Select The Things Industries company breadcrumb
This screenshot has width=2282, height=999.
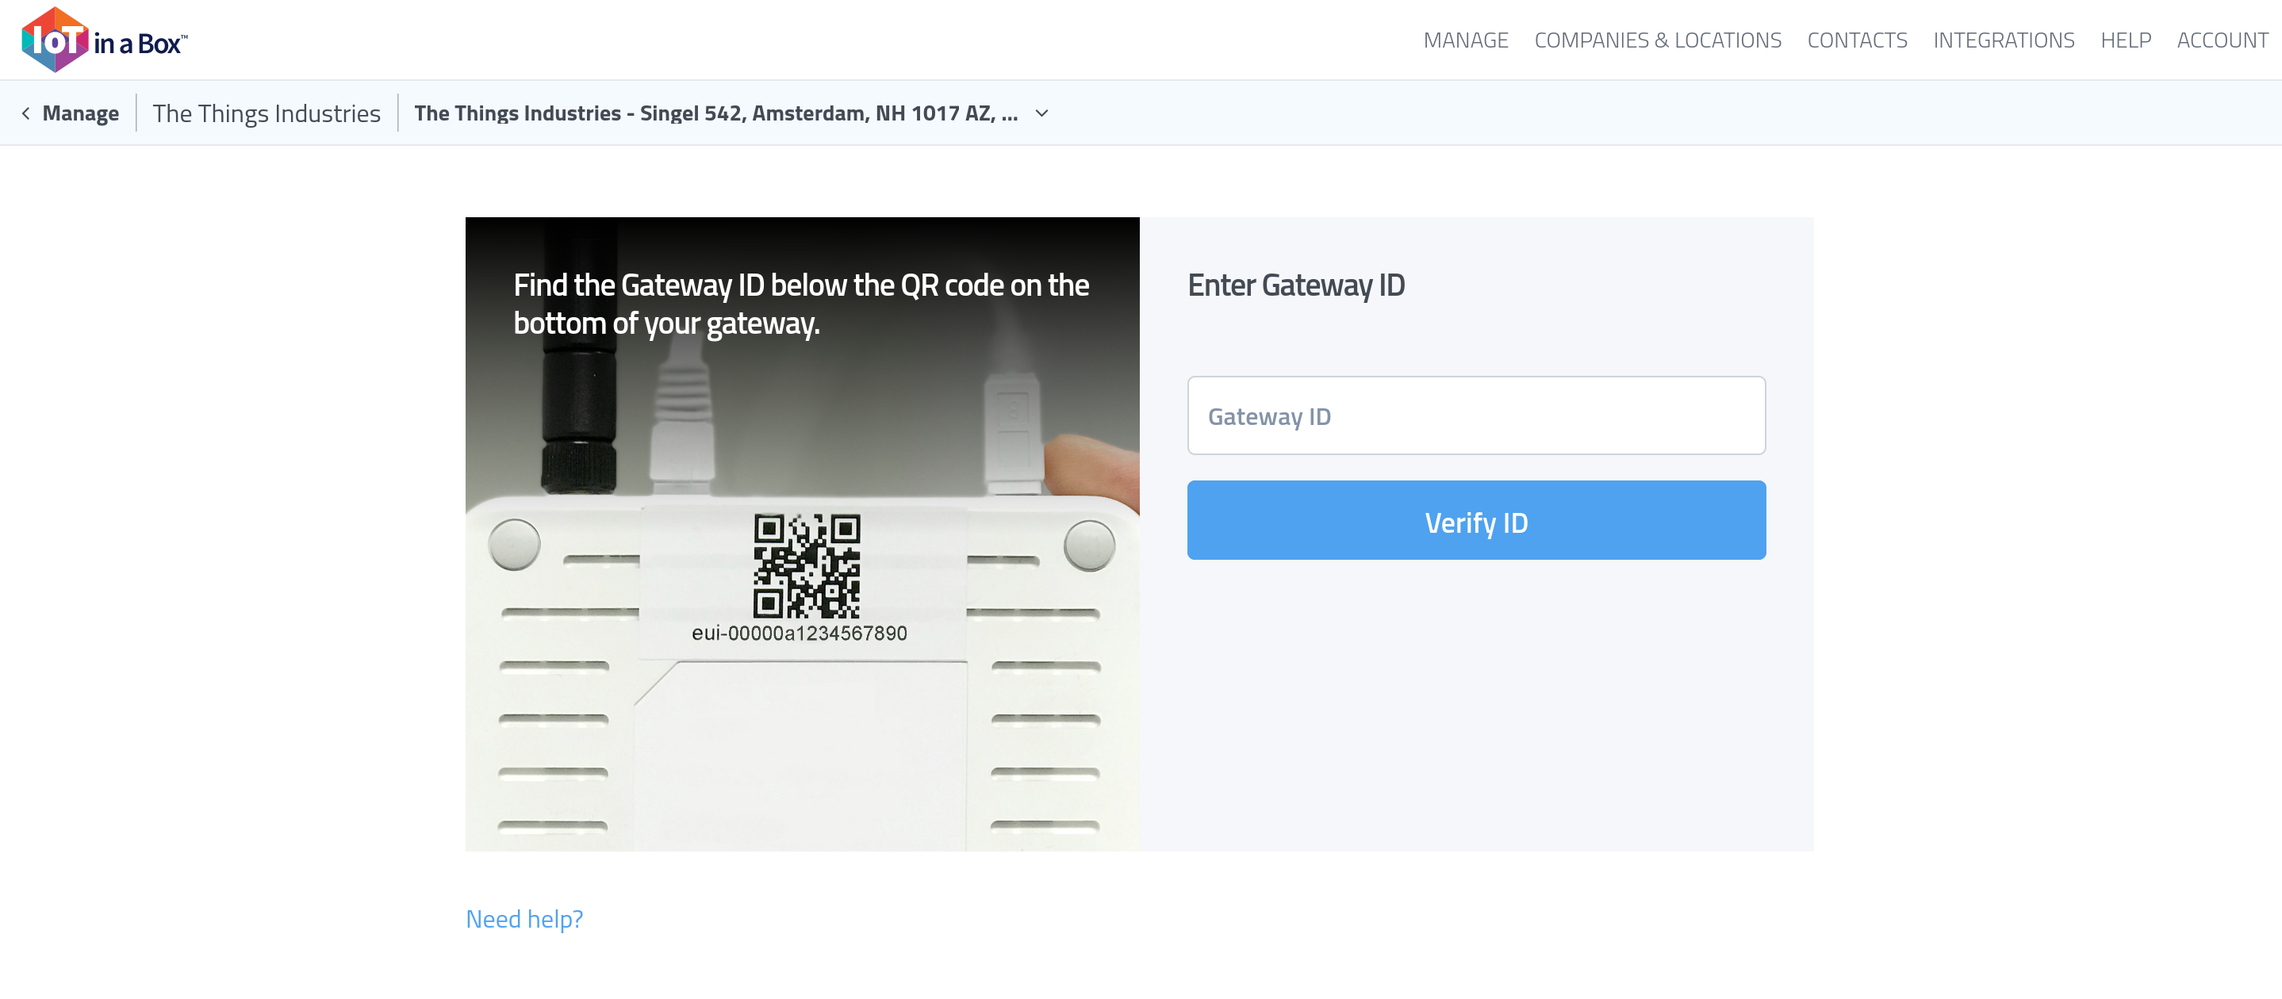click(x=266, y=113)
